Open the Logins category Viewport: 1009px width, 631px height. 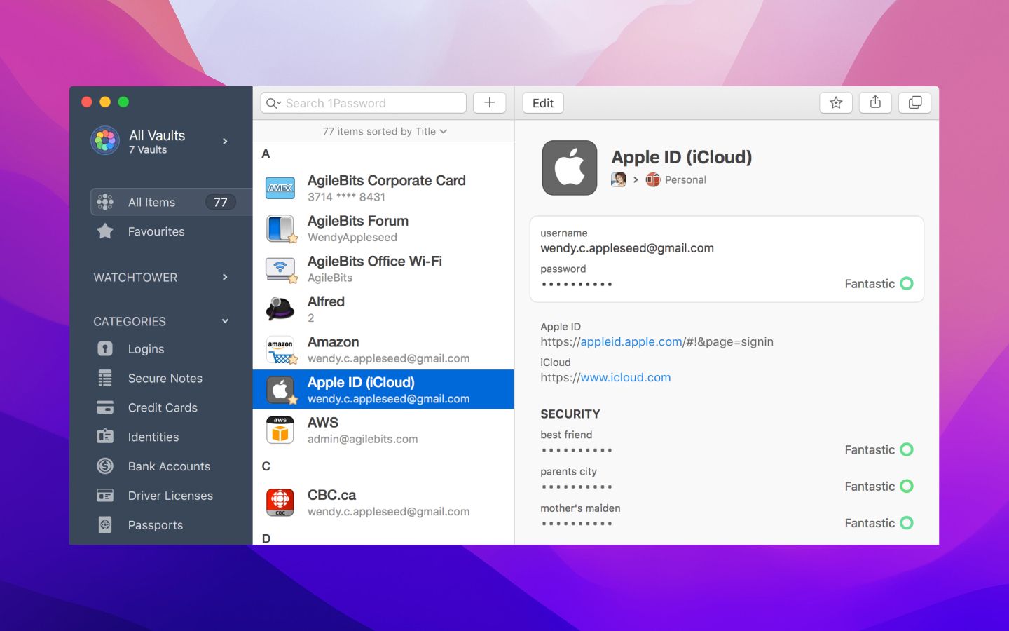point(146,348)
